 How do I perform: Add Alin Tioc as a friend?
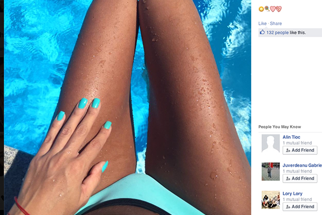[300, 150]
